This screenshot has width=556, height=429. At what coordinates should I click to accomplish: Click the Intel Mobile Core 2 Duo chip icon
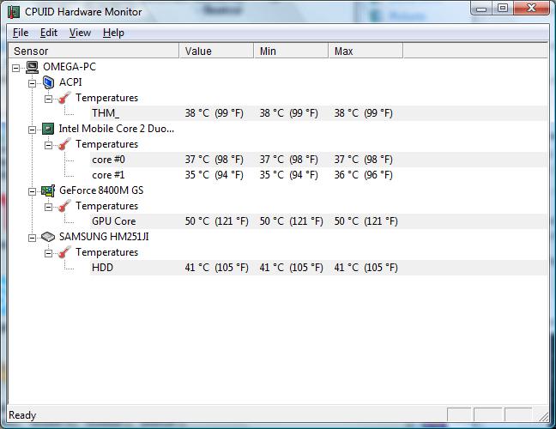tap(48, 129)
